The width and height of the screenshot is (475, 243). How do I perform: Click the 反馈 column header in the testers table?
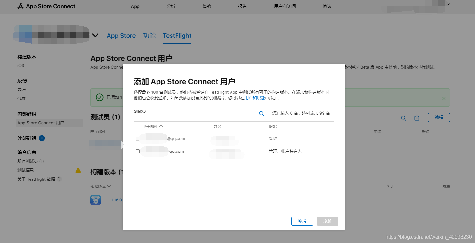click(x=425, y=132)
